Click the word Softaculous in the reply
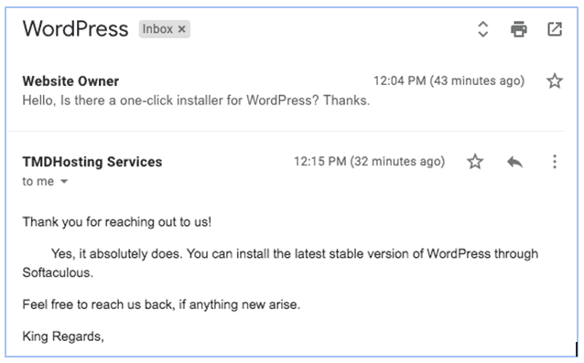This screenshot has height=363, width=584. tap(58, 272)
